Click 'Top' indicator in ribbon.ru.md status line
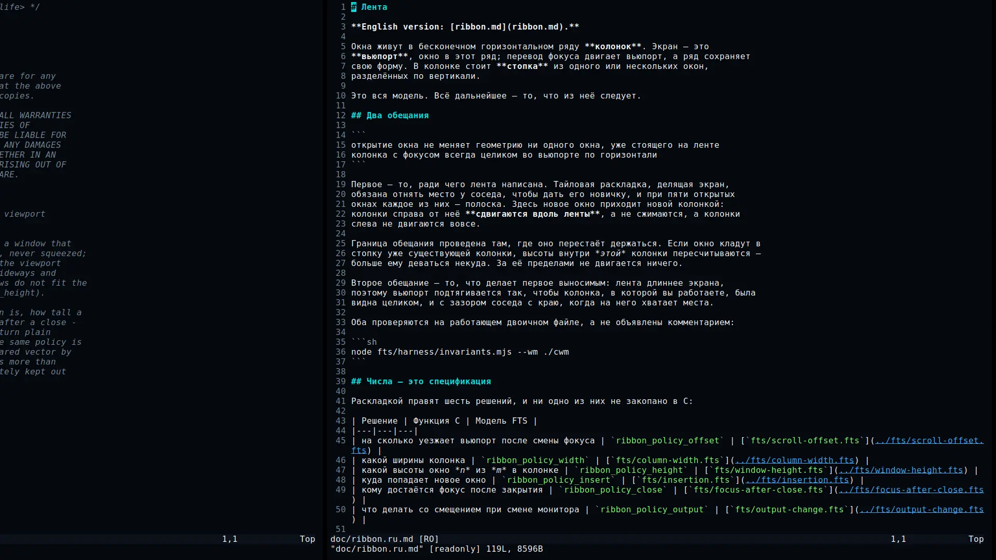Image resolution: width=996 pixels, height=560 pixels. coord(976,539)
